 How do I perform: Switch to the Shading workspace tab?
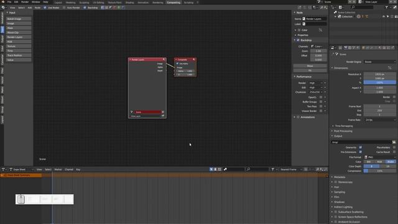pyautogui.click(x=129, y=2)
